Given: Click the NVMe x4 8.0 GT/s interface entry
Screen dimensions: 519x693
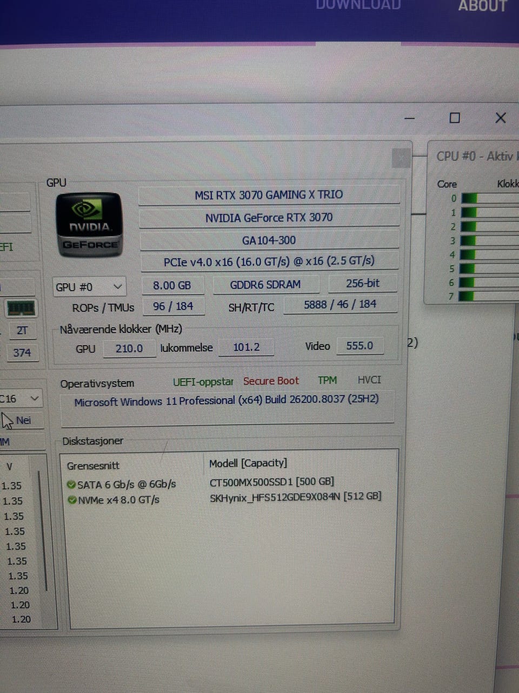Looking at the screenshot, I should pos(118,500).
